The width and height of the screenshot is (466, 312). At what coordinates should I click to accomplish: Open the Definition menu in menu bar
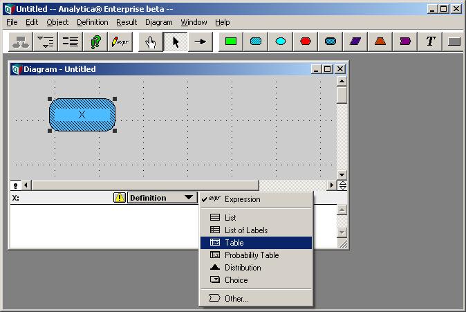[x=93, y=22]
